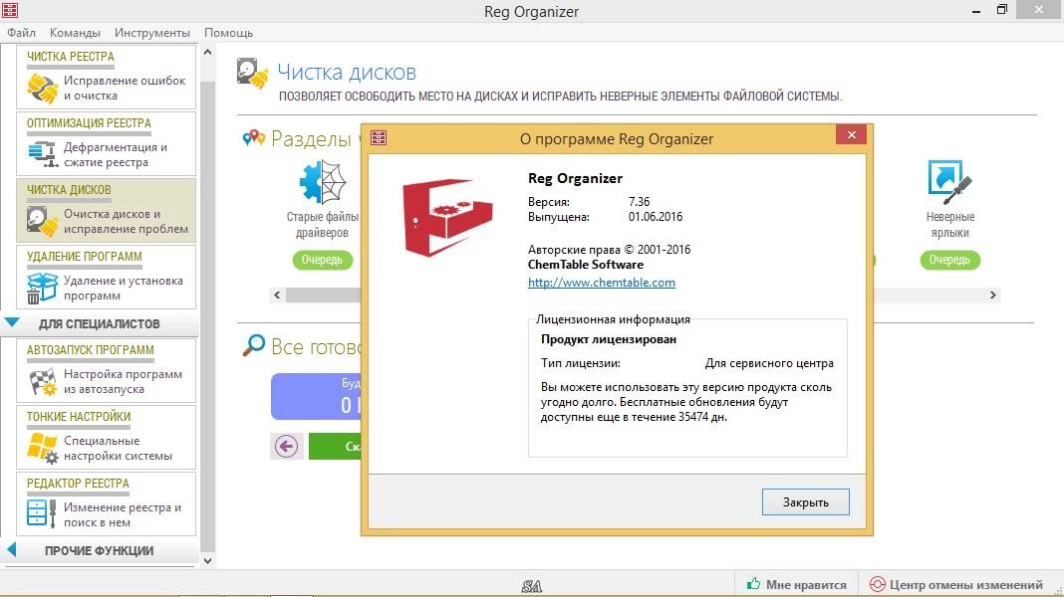
Task: Click the purple back arrow button
Action: tap(286, 446)
